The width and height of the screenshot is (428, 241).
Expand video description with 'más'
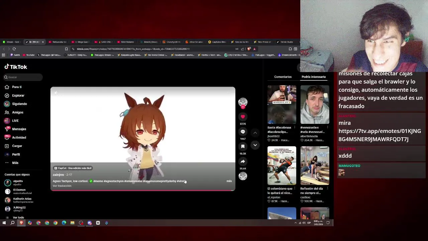[229, 181]
